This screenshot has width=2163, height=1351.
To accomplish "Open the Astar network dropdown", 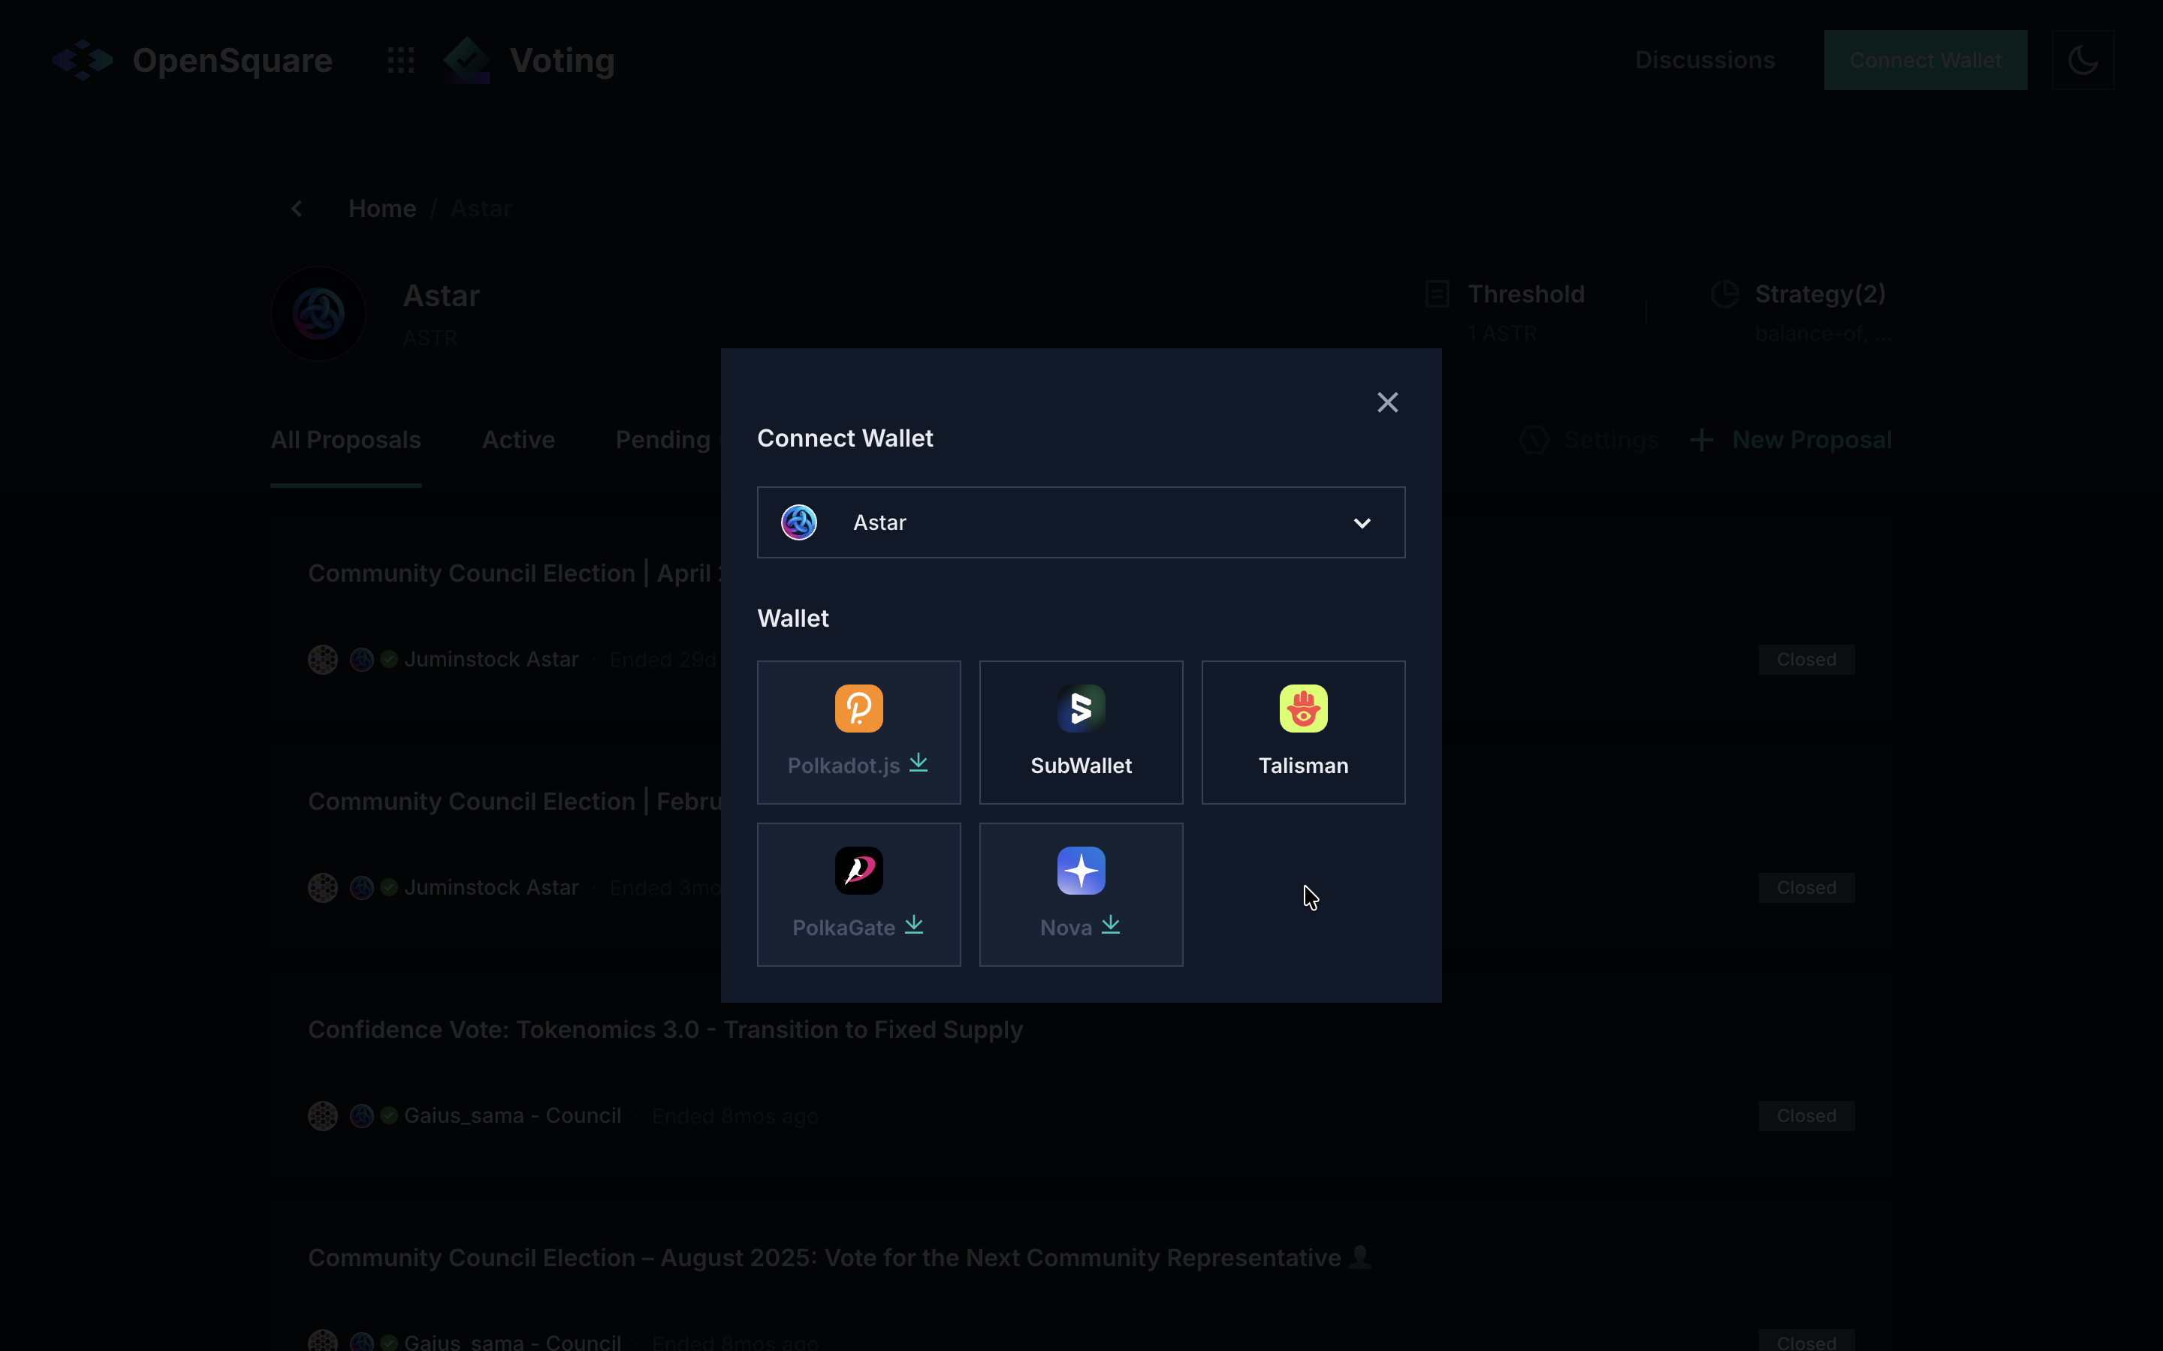I will tap(1081, 522).
